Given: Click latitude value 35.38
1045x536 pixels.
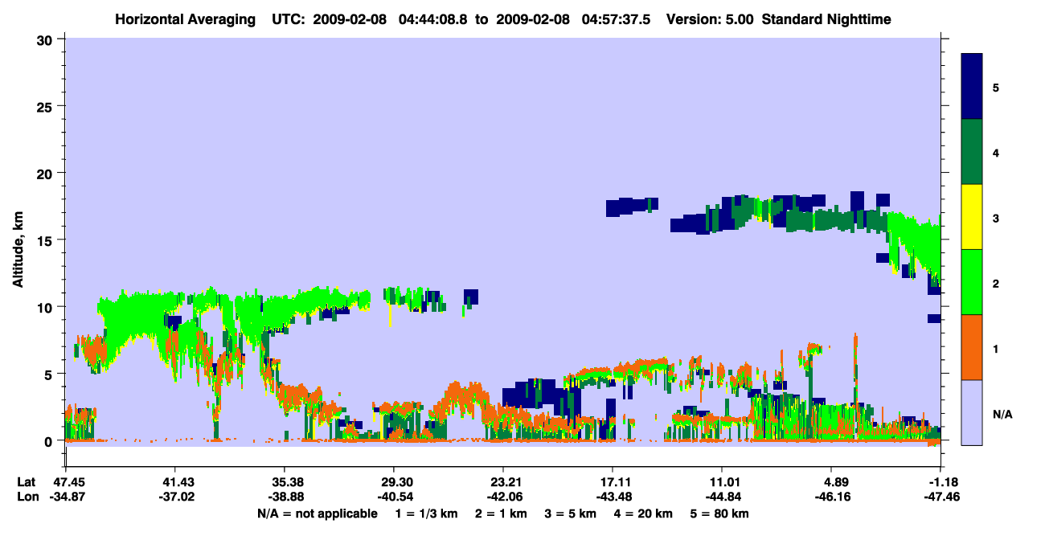Looking at the screenshot, I should [x=285, y=482].
